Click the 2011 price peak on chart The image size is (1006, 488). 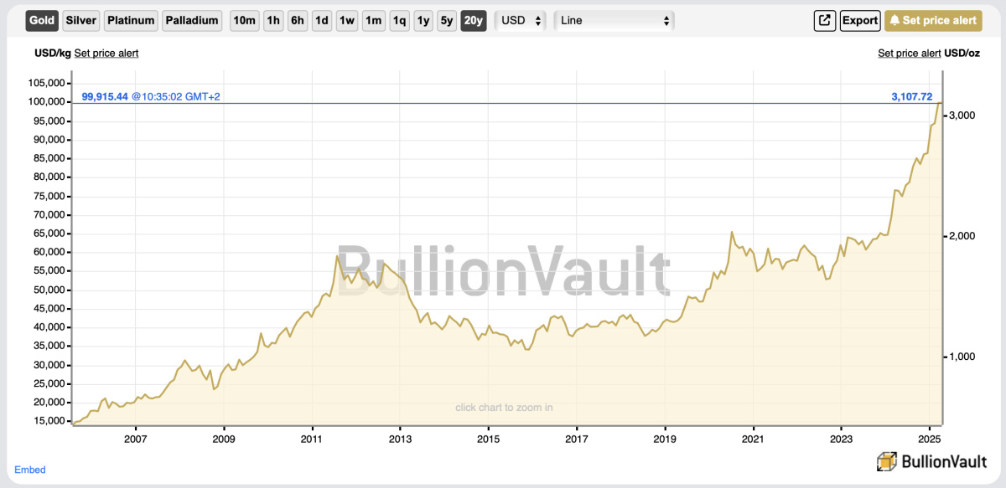coord(337,256)
